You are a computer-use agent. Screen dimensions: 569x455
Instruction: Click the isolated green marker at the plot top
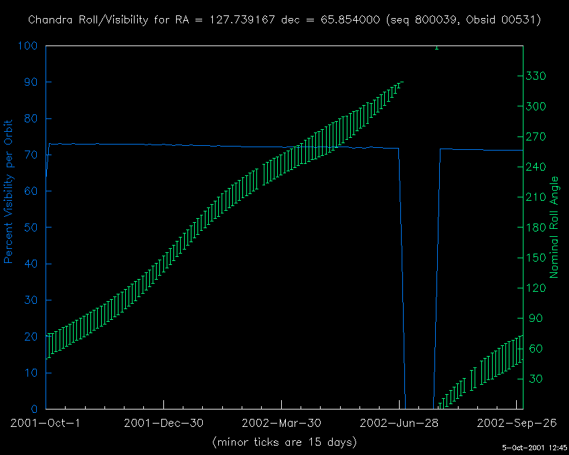point(436,47)
